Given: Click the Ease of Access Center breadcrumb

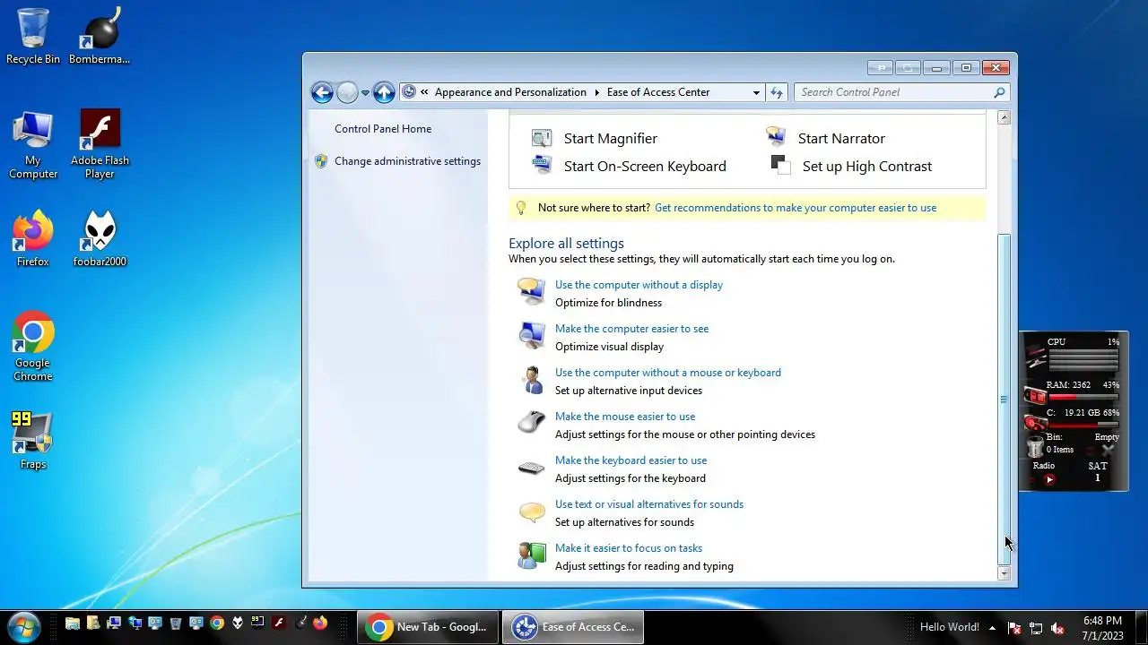Looking at the screenshot, I should click(658, 92).
